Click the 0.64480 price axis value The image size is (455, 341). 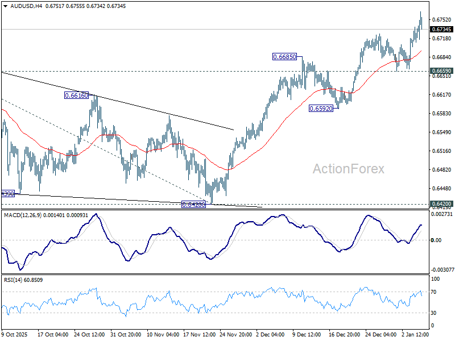[x=442, y=189]
